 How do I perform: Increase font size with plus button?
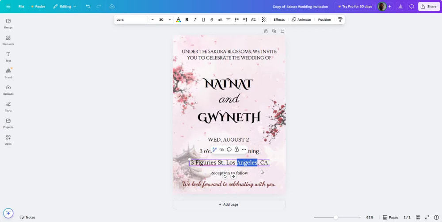[170, 19]
